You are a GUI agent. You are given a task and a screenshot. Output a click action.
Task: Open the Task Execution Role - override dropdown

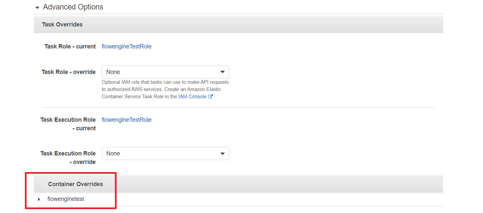165,153
